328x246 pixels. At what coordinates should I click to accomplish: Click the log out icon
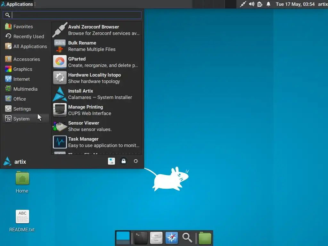[x=136, y=161]
